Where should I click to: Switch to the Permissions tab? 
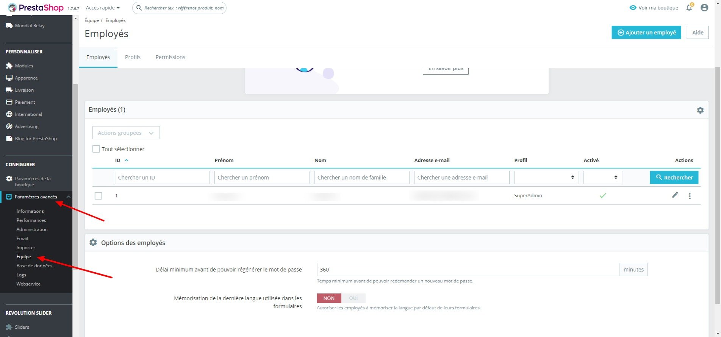170,57
